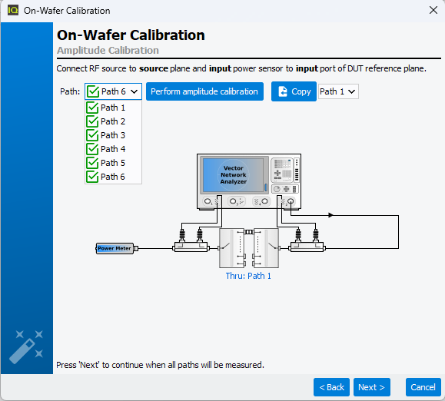Select Path 2 in the dropdown list

coord(113,121)
